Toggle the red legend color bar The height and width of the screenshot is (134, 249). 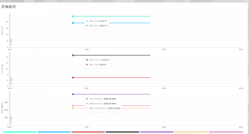pos(88,132)
